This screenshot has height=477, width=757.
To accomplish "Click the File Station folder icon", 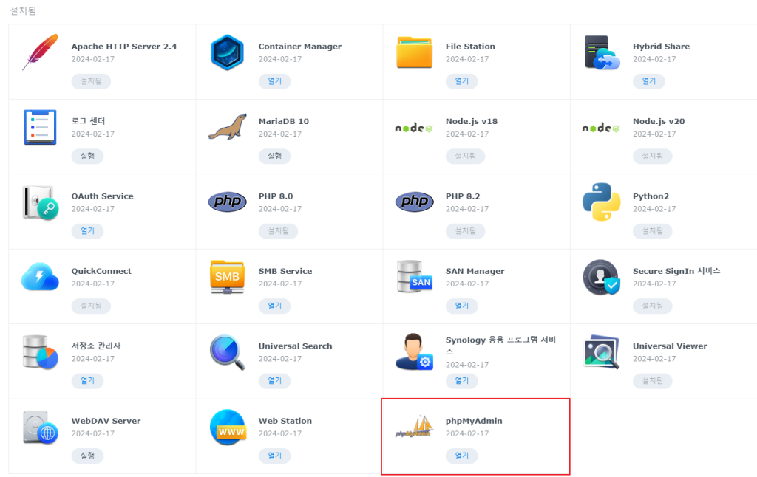I will click(414, 52).
